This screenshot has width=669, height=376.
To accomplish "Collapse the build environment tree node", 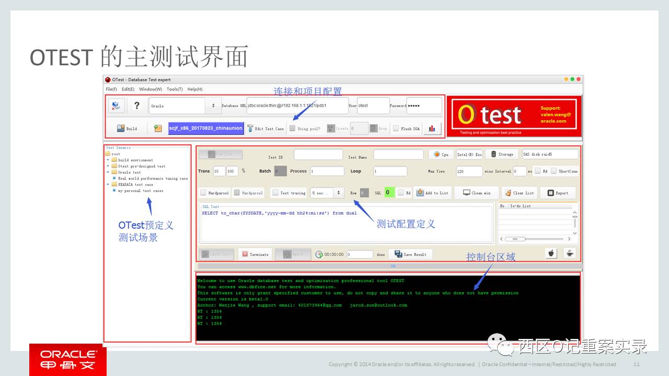I will [x=108, y=160].
